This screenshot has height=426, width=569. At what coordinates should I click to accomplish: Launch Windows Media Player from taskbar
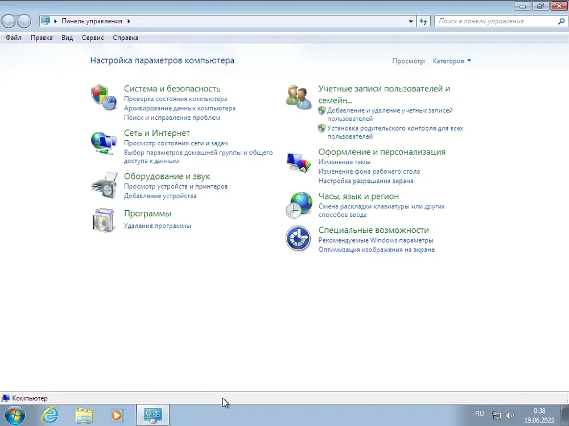pos(118,415)
